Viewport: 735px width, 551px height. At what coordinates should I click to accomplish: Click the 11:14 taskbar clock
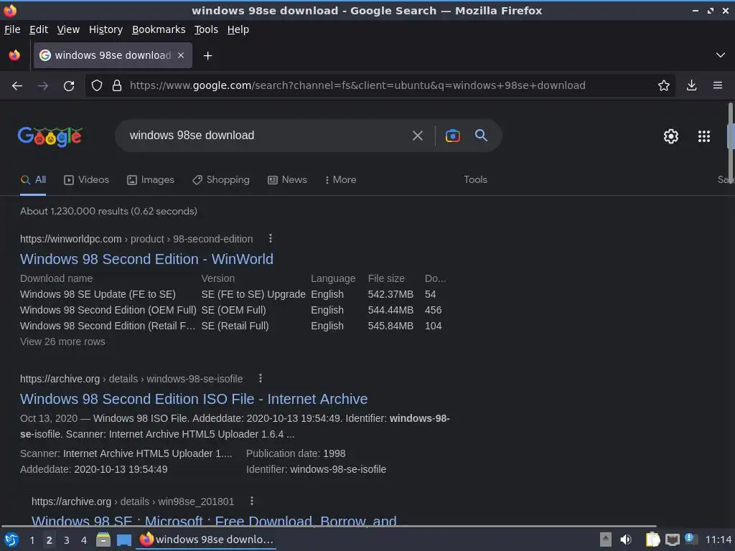pos(718,540)
